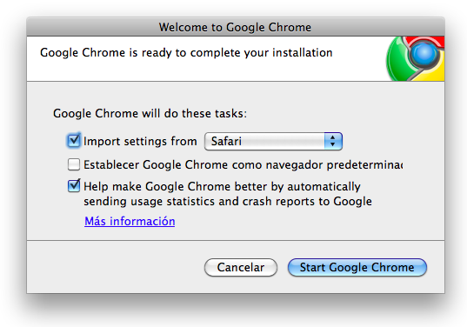
Task: Click the Google Chrome logo
Action: click(x=415, y=58)
